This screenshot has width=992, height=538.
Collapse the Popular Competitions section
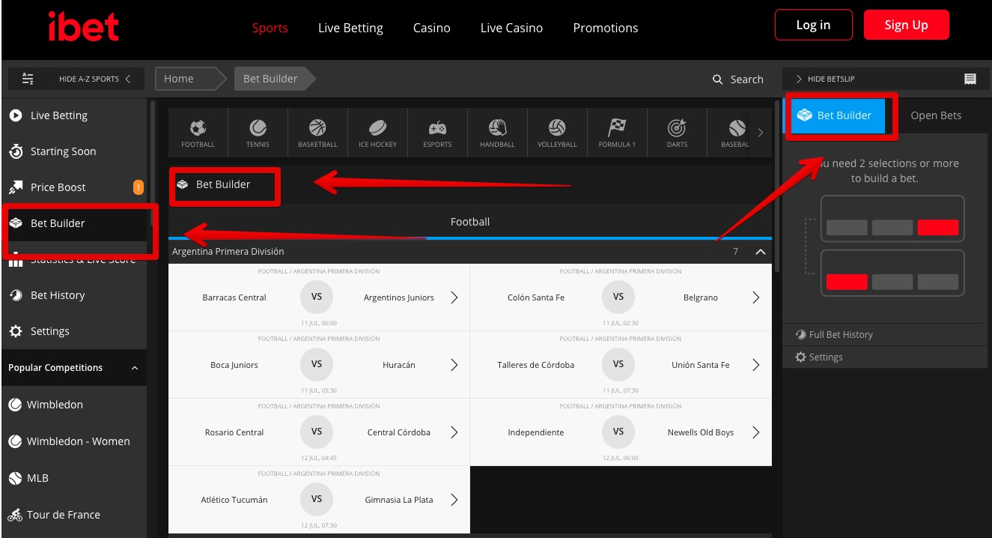[135, 368]
